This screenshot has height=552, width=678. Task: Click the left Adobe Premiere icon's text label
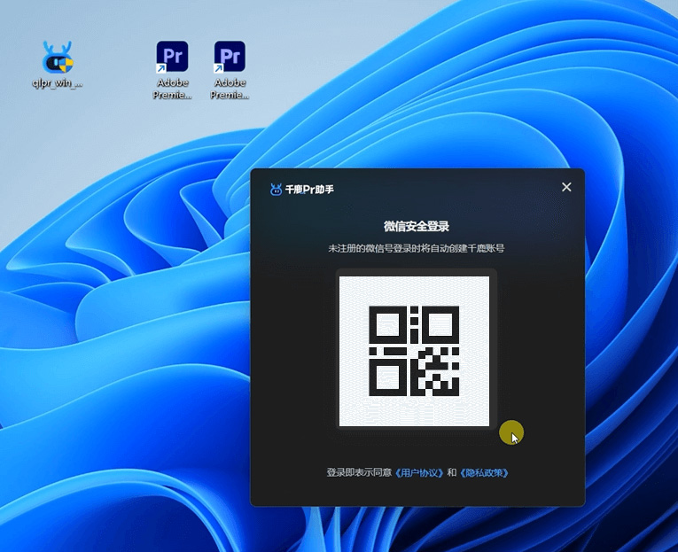[172, 89]
